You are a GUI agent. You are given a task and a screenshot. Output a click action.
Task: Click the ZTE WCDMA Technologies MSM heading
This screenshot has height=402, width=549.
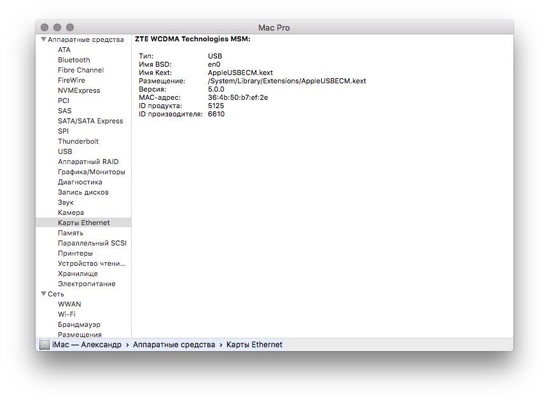(x=193, y=39)
